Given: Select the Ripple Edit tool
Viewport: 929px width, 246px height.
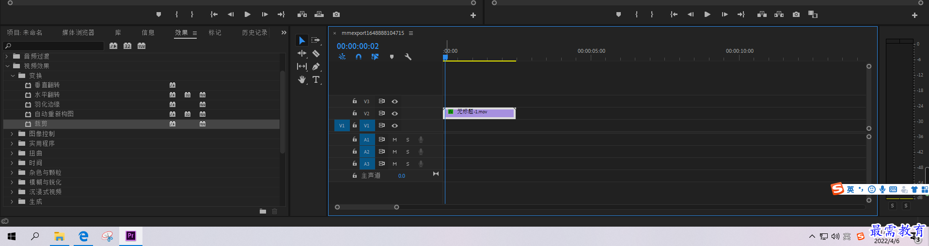Looking at the screenshot, I should point(302,53).
